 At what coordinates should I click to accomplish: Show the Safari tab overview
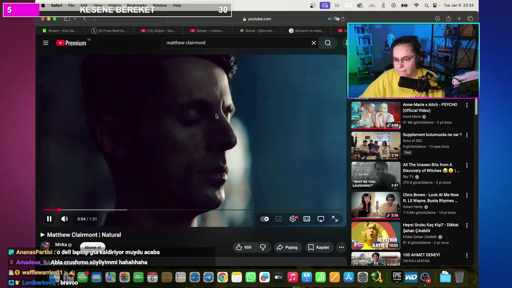pos(470,19)
